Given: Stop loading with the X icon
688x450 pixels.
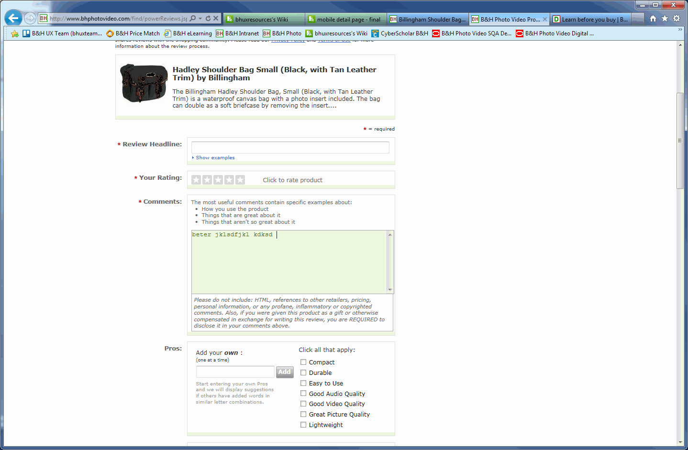Looking at the screenshot, I should pos(216,19).
